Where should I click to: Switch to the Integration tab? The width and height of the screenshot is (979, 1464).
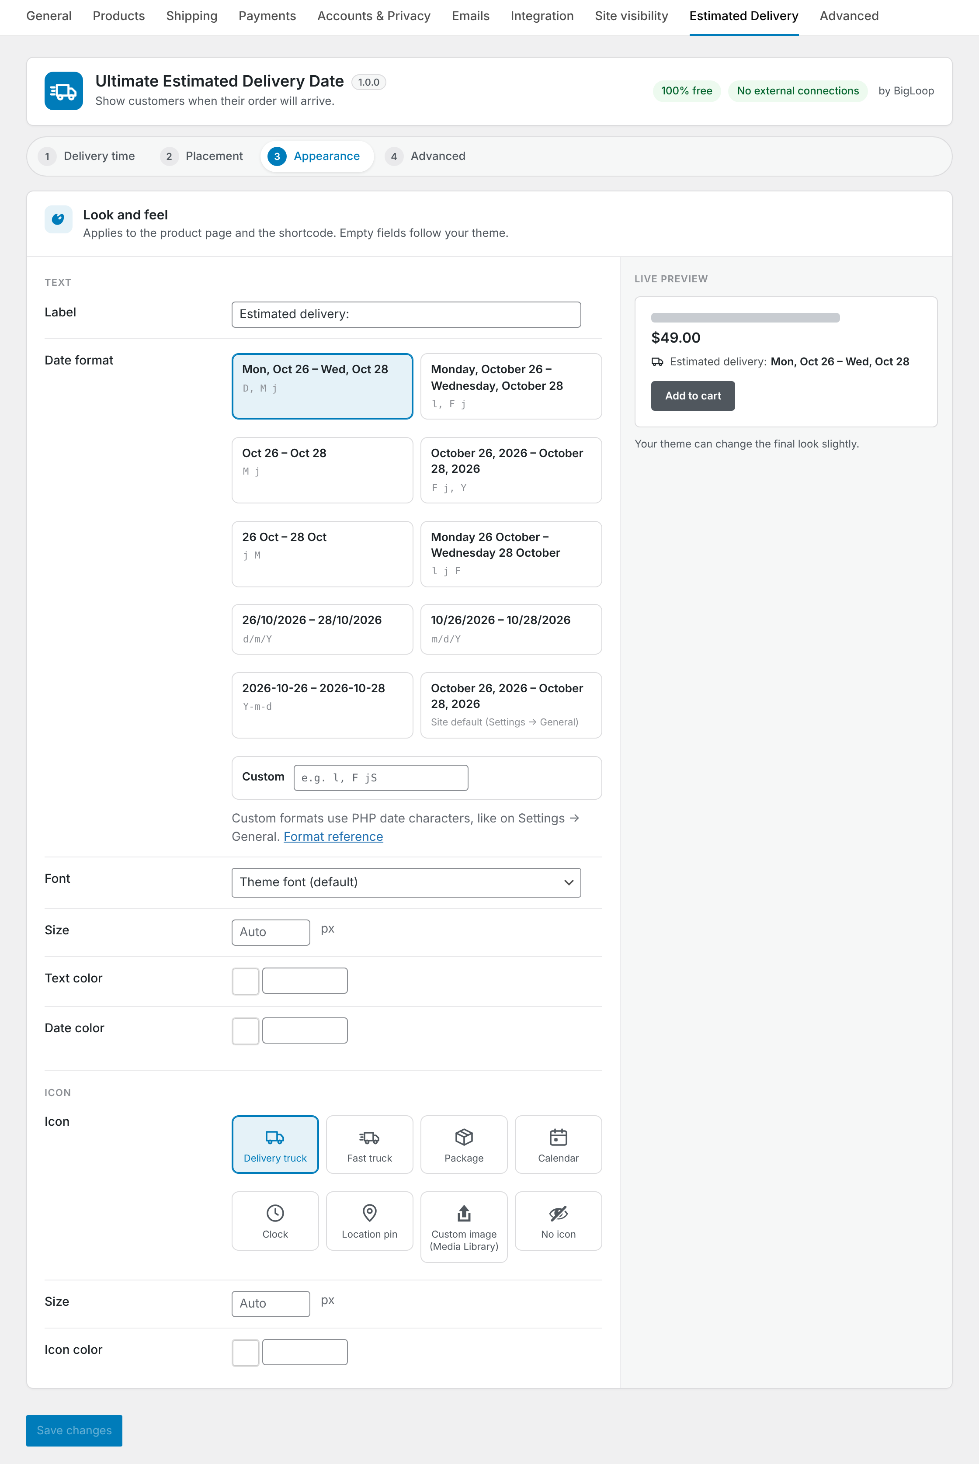[542, 16]
